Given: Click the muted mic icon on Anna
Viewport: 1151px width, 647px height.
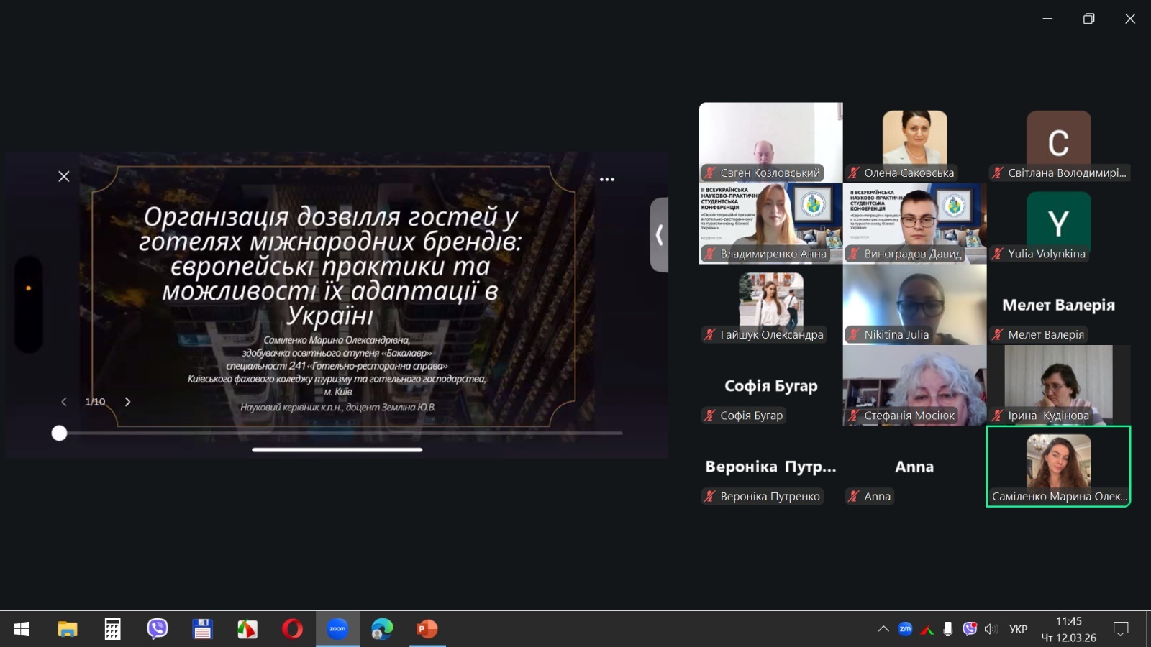Looking at the screenshot, I should pyautogui.click(x=854, y=496).
